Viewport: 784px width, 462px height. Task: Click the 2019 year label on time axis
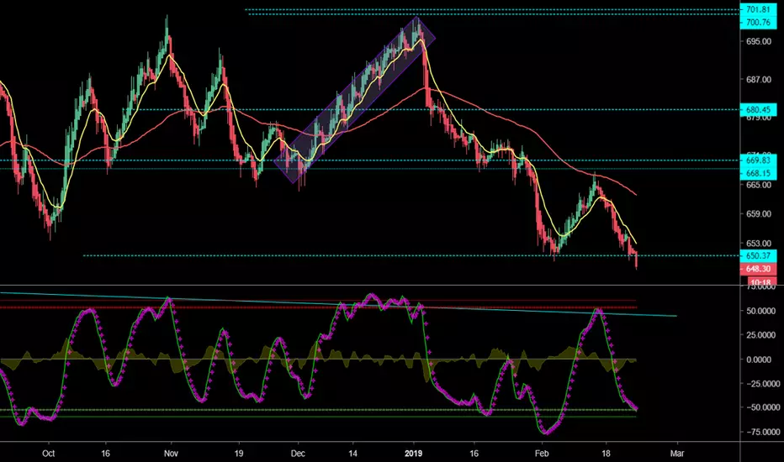point(414,454)
